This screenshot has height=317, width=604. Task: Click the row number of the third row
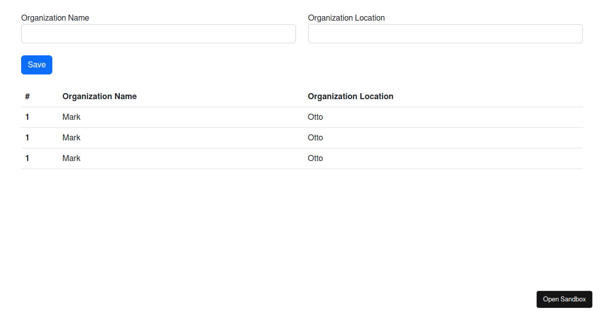[27, 158]
